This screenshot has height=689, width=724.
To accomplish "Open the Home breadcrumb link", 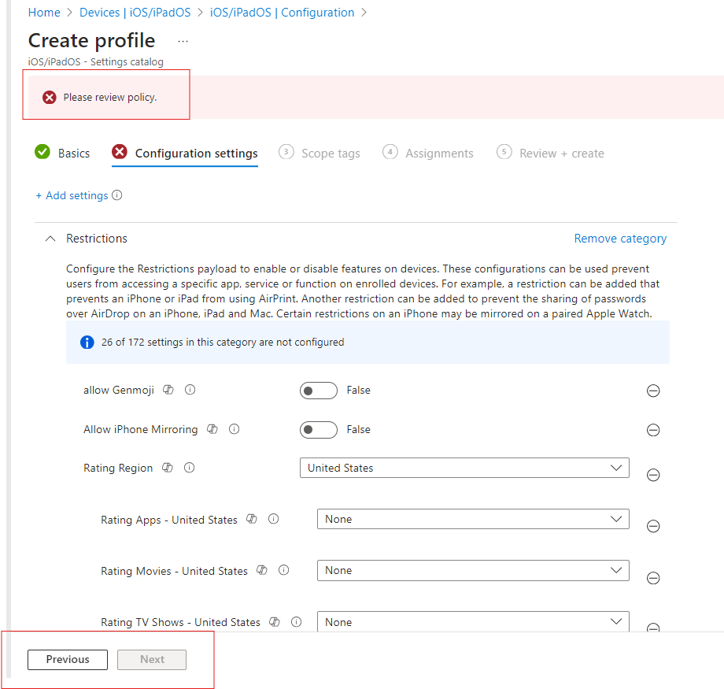I will [43, 12].
